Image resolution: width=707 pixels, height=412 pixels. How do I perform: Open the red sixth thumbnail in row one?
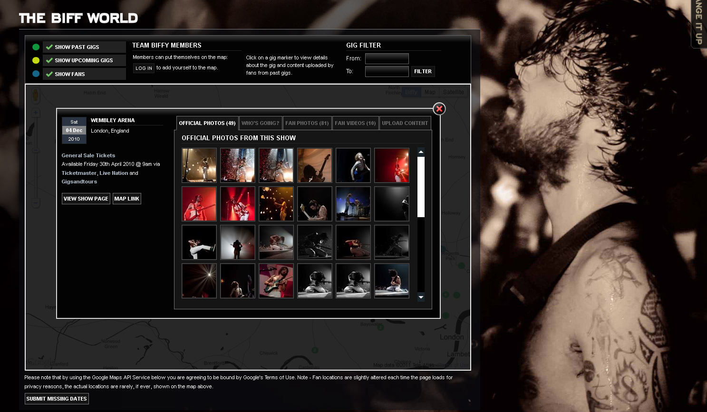[392, 165]
